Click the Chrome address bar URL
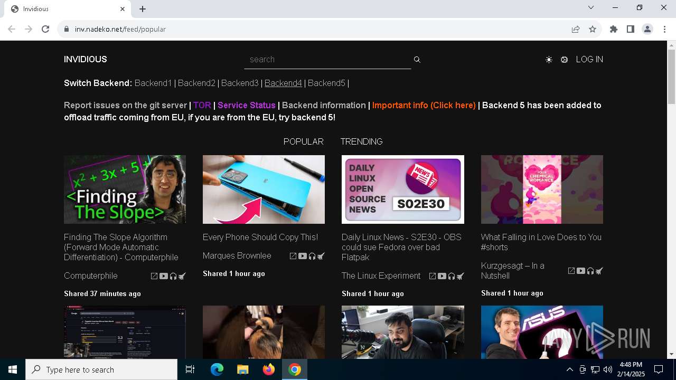 coord(120,29)
